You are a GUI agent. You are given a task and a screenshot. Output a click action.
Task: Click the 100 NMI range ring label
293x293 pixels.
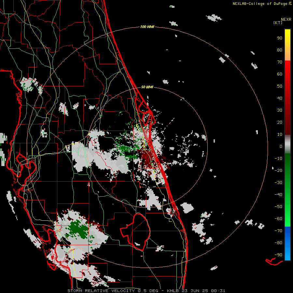(x=147, y=27)
